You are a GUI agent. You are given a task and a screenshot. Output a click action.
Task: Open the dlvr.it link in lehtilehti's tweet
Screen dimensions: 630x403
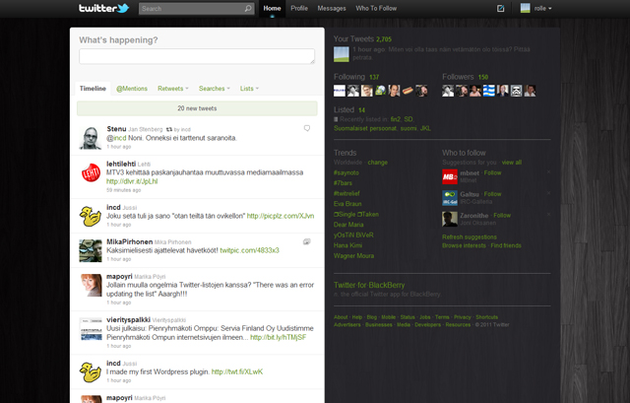132,181
